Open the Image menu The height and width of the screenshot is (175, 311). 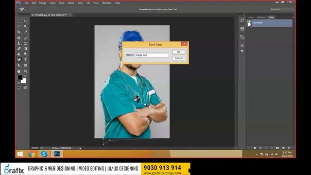tap(43, 3)
